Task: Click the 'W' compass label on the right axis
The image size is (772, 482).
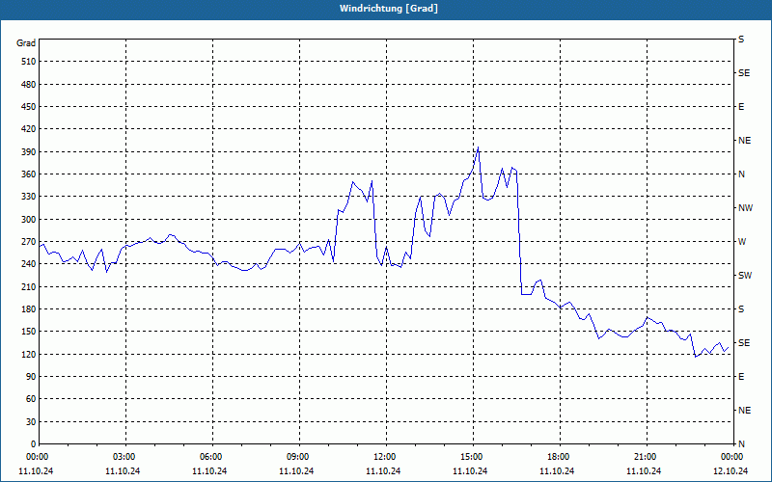Action: [x=742, y=242]
